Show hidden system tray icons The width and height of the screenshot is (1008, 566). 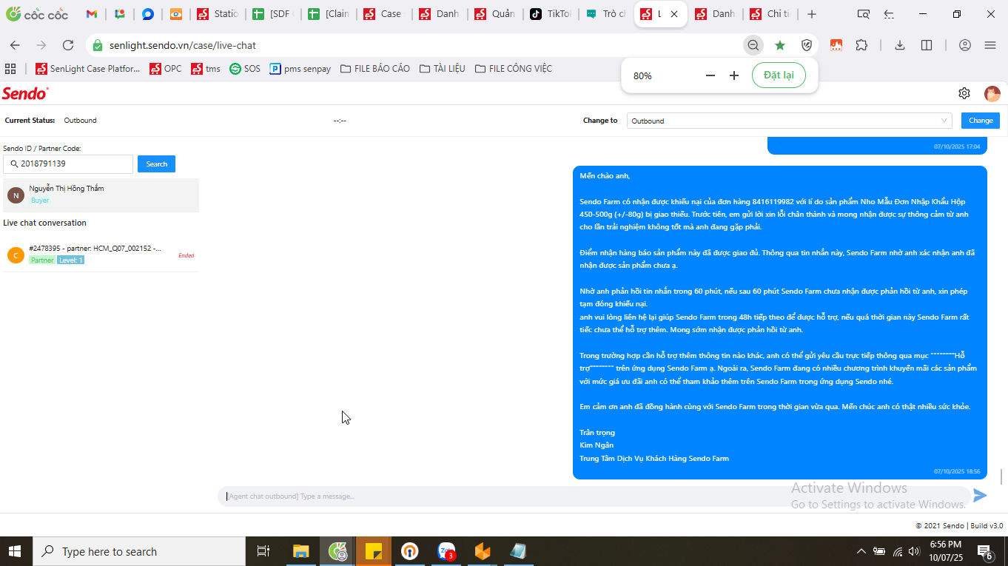click(x=861, y=551)
